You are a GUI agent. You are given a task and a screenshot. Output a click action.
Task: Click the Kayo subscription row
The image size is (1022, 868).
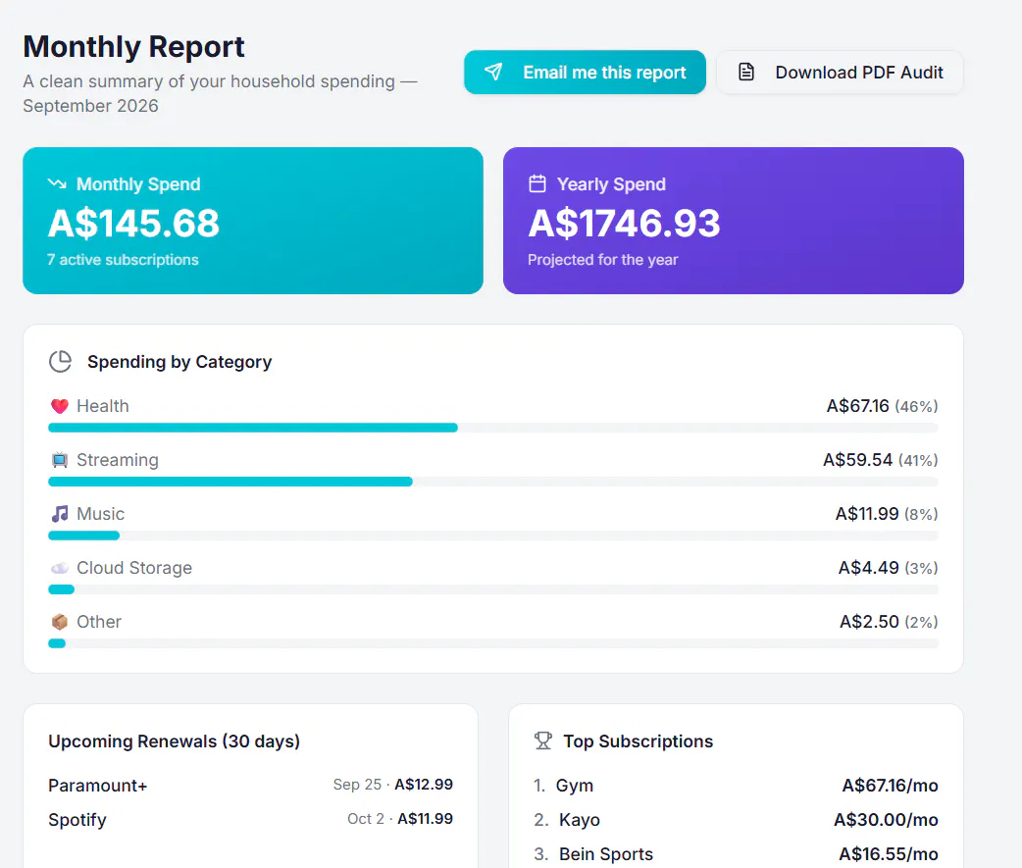click(x=736, y=820)
